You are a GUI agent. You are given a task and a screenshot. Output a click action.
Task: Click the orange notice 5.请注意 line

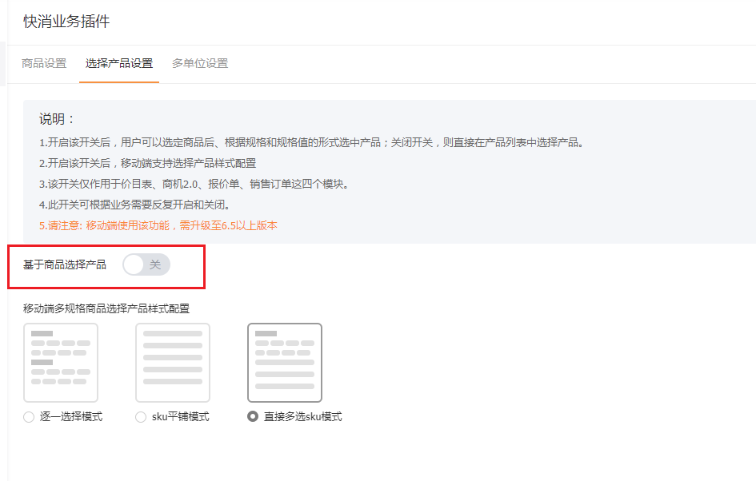(x=158, y=225)
